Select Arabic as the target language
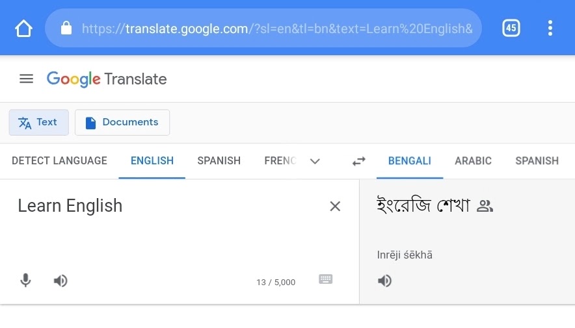 pyautogui.click(x=473, y=161)
